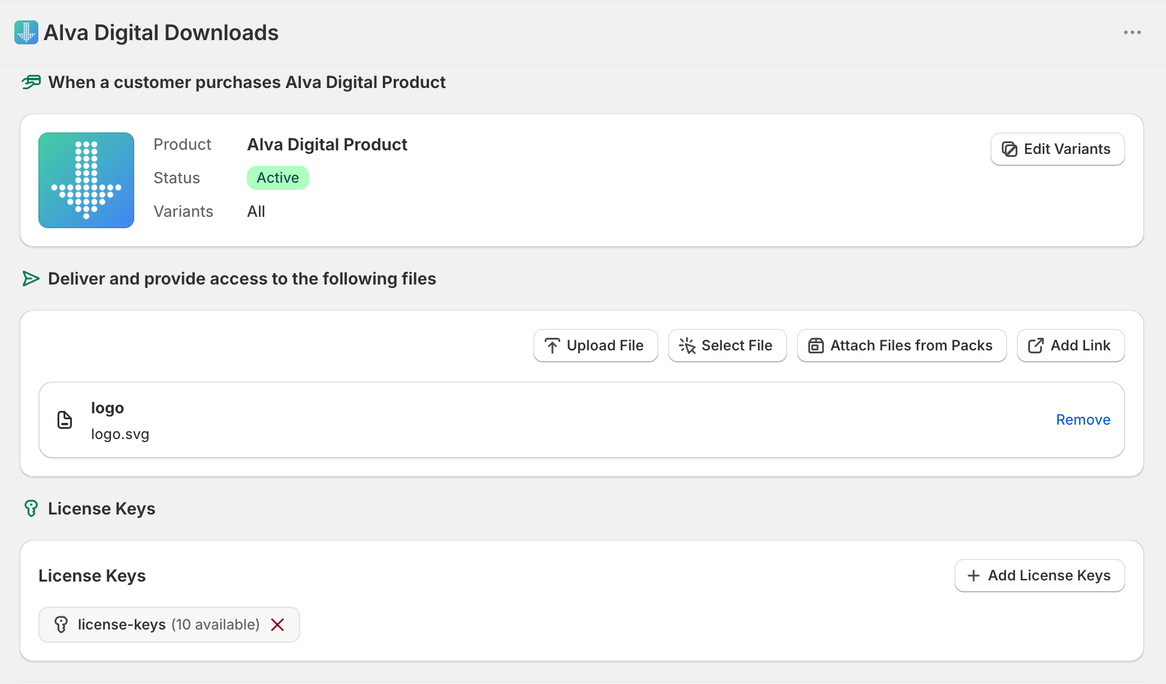
Task: Click the paper plane deliver icon
Action: click(x=31, y=279)
